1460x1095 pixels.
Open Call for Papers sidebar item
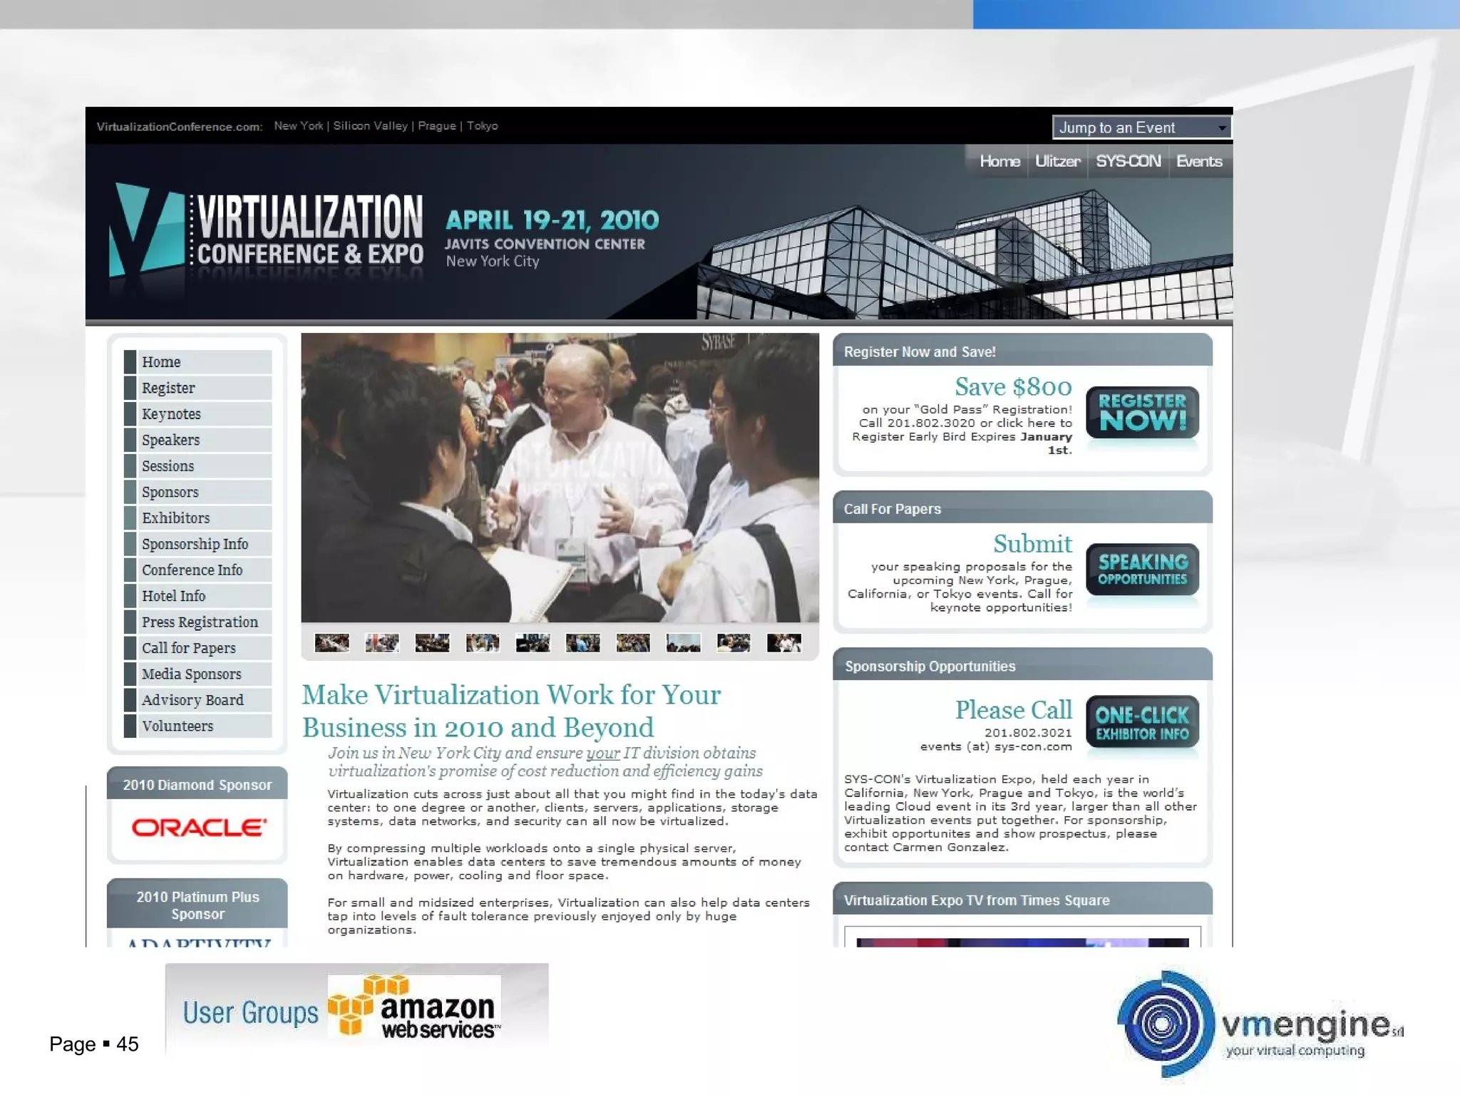[x=188, y=648]
